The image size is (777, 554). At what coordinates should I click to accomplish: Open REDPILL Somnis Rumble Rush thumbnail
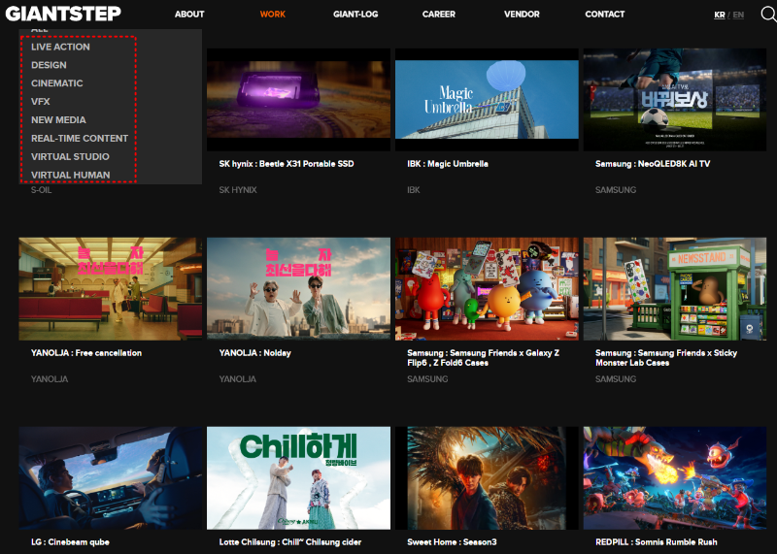click(675, 477)
